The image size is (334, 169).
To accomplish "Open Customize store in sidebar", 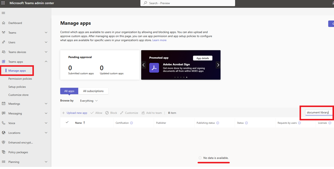I will pos(18,95).
